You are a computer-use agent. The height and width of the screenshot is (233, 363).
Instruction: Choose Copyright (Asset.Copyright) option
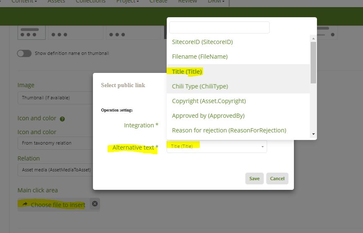tap(209, 101)
